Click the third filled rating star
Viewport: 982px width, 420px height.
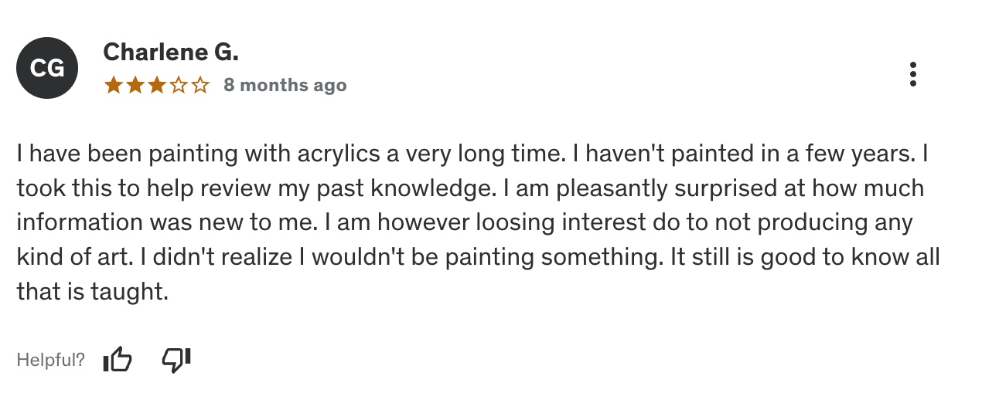(157, 85)
